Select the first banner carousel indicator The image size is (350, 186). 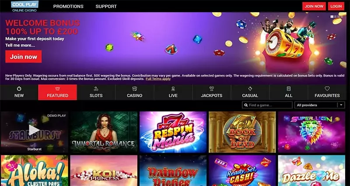click(x=332, y=17)
